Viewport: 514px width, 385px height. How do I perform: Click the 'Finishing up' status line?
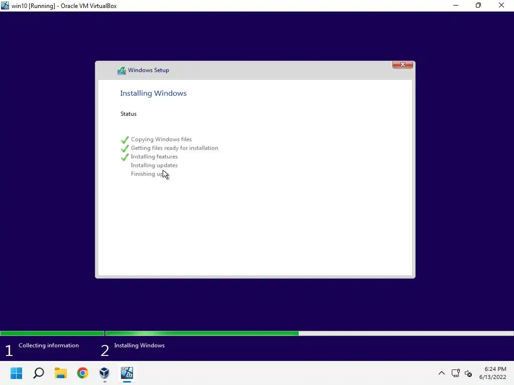[147, 174]
